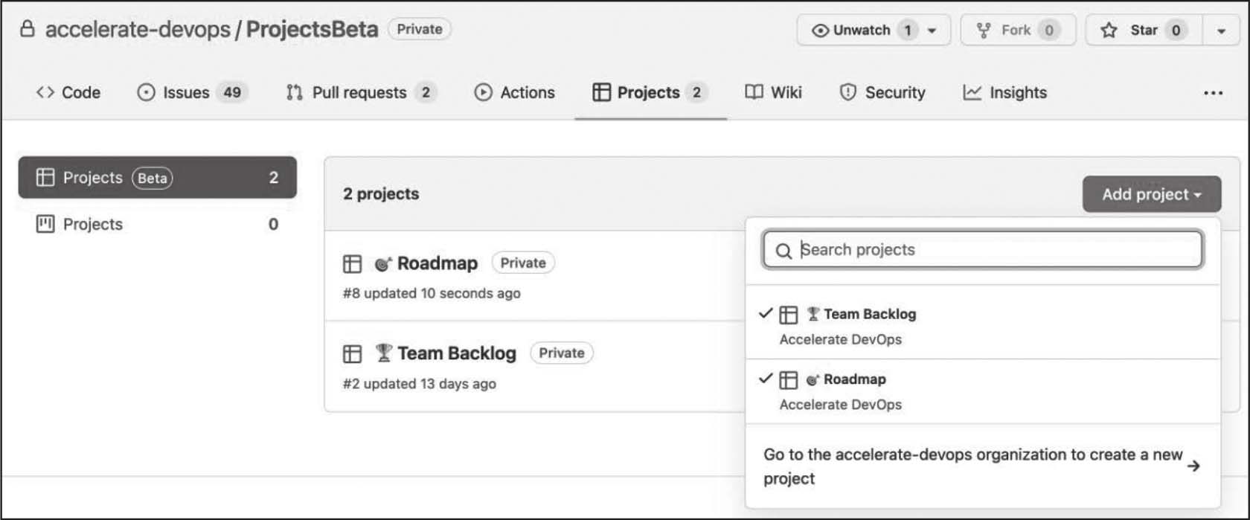The height and width of the screenshot is (520, 1250).
Task: Click the star icon to star repository
Action: [1109, 31]
